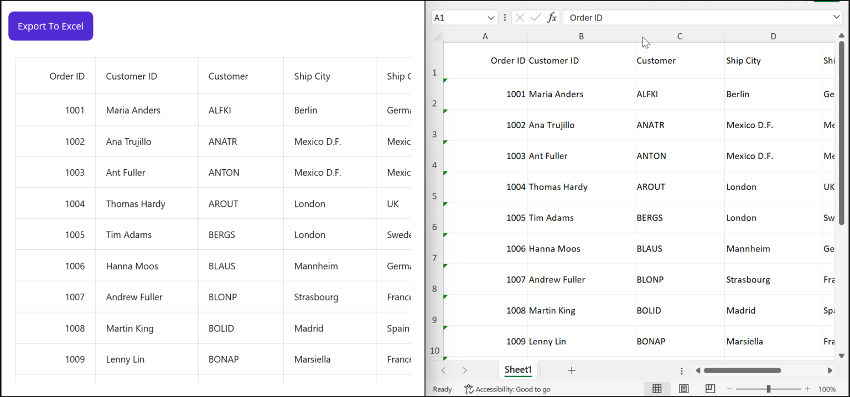Adjust the zoom slider in the status bar
The height and width of the screenshot is (397, 850).
(x=768, y=389)
